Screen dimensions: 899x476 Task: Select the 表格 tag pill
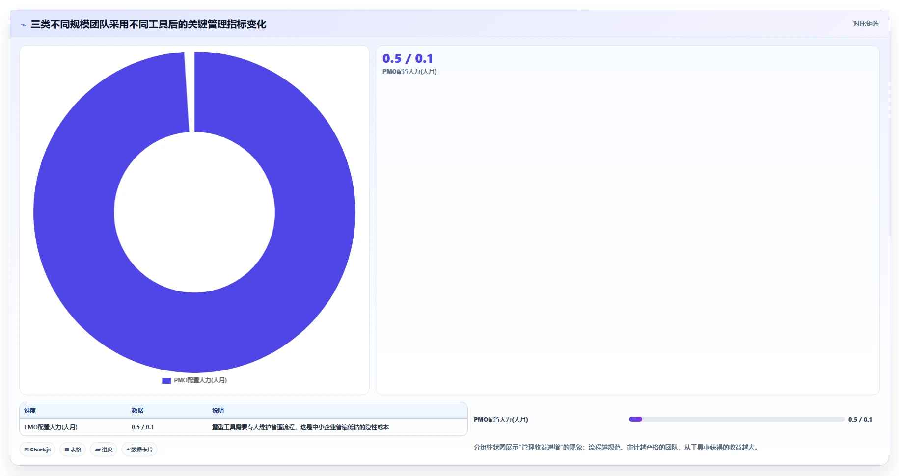click(x=73, y=450)
